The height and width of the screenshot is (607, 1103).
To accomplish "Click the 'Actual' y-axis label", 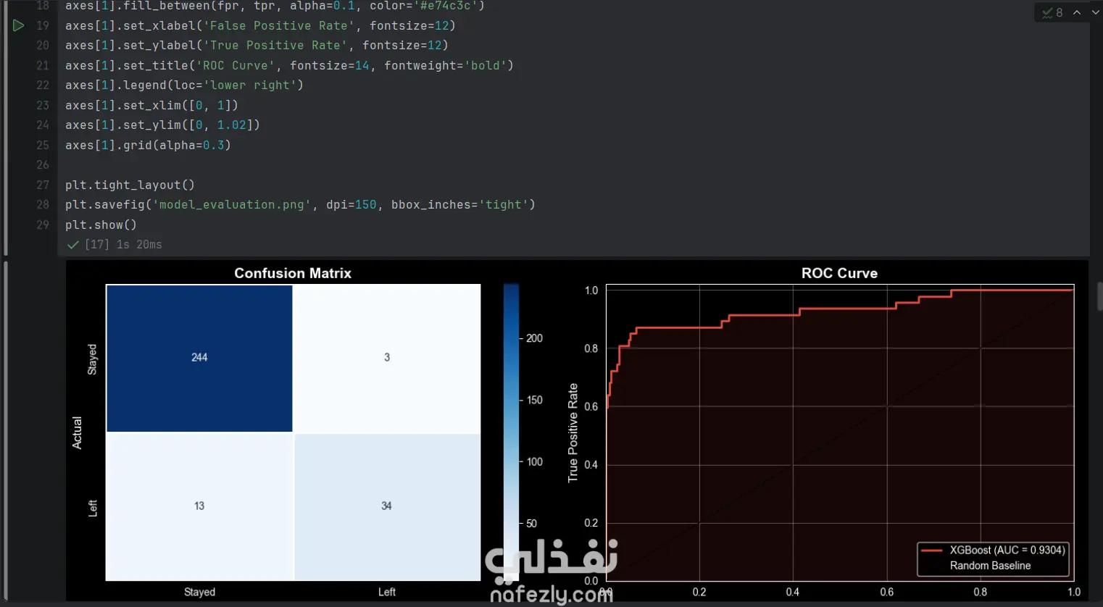I will tap(77, 433).
